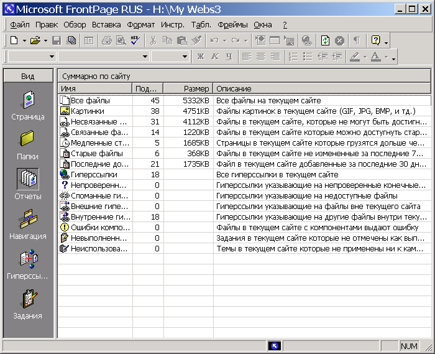Sort by the Размер column header
435x354 pixels.
tap(188, 88)
